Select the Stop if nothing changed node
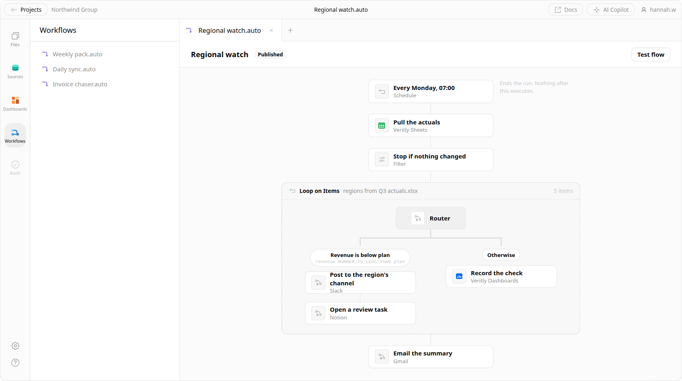This screenshot has height=381, width=682. 431,160
